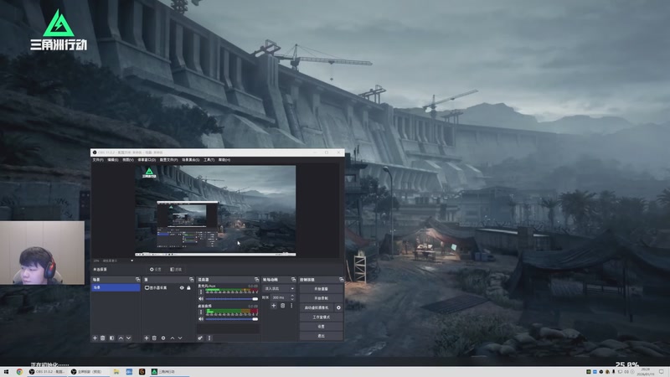Image resolution: width=670 pixels, height=377 pixels.
Task: Open the 视图(V) menu in OBS
Action: [128, 160]
